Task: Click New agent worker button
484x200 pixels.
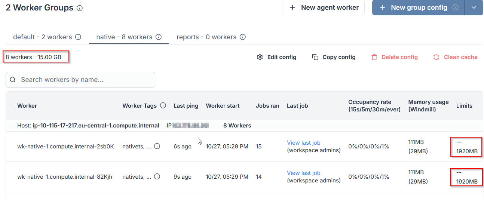Action: [323, 7]
